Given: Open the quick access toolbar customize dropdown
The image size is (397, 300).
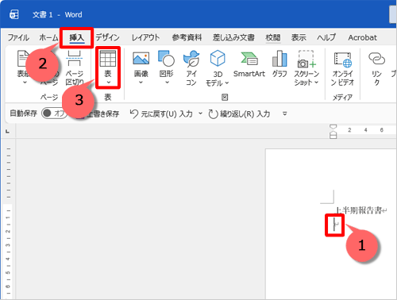Looking at the screenshot, I should (x=285, y=113).
